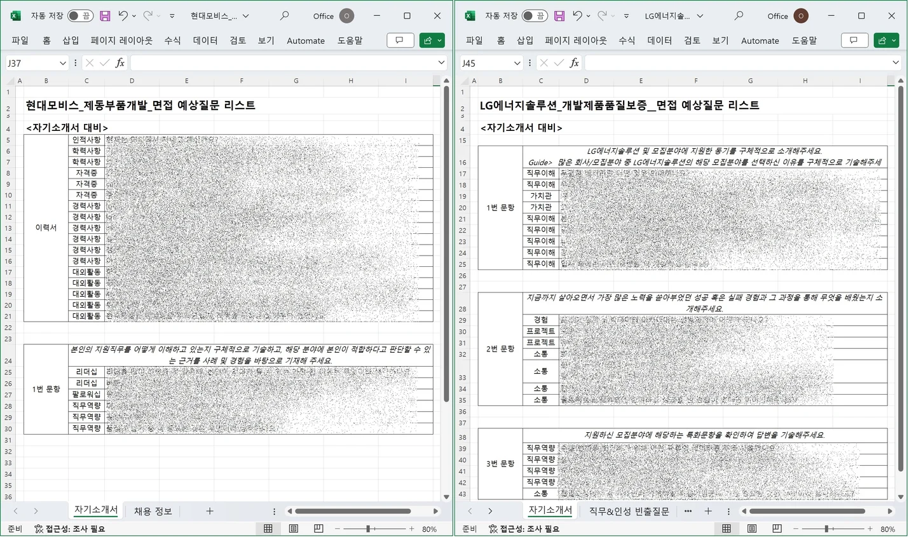Image resolution: width=909 pixels, height=537 pixels.
Task: Open comments pane in the 현대모비스 window
Action: pyautogui.click(x=400, y=40)
